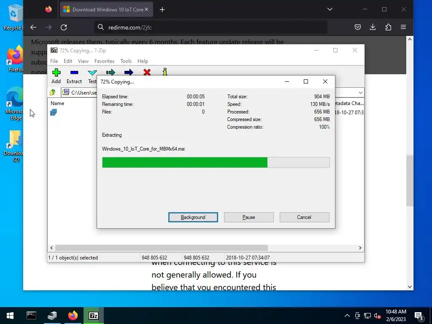Open a new Firefox tab
Viewport: 432px width, 324px height.
point(162,10)
